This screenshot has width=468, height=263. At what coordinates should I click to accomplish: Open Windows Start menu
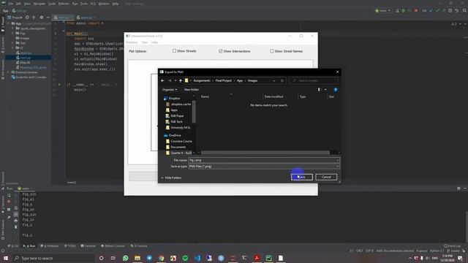(x=6, y=258)
